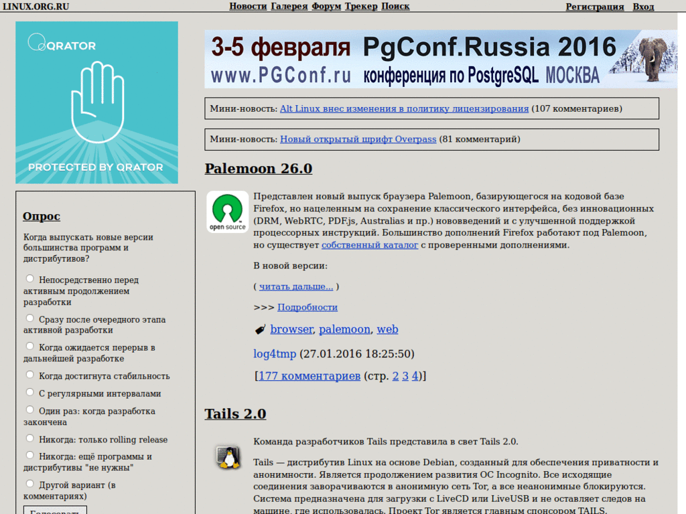Screen dimensions: 686x514
Task: Open the Новости menu item
Action: coord(248,6)
